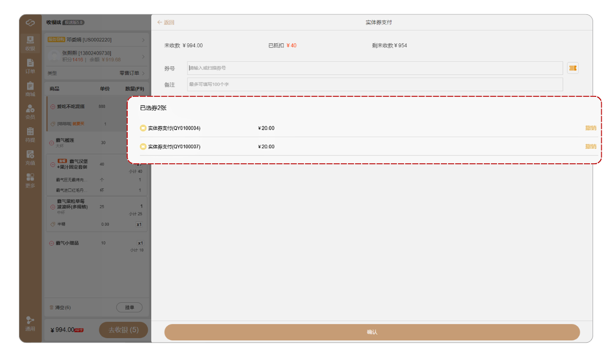613x357 pixels.
Task: Open the 通用 general settings icon
Action: pyautogui.click(x=30, y=323)
